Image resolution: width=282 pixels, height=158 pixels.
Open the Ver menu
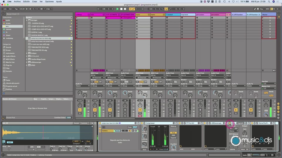pos(41,1)
